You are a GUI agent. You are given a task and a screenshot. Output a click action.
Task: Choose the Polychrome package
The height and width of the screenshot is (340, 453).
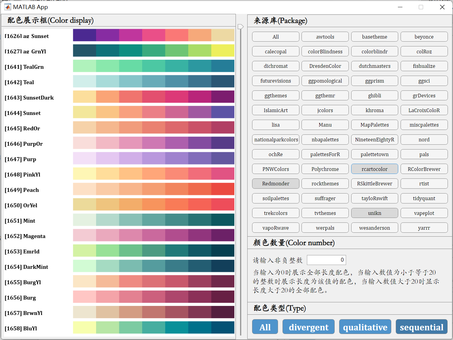tap(325, 169)
